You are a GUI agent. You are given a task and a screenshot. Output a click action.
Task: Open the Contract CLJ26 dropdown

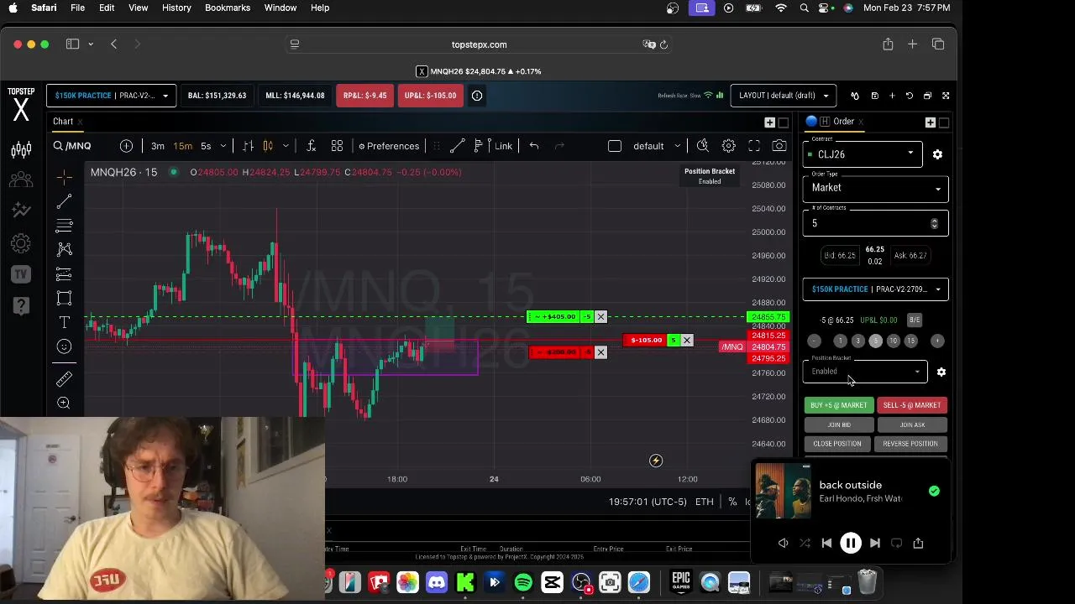pos(863,154)
